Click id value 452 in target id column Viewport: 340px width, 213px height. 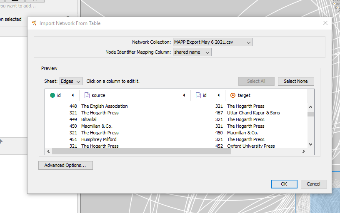point(219,146)
